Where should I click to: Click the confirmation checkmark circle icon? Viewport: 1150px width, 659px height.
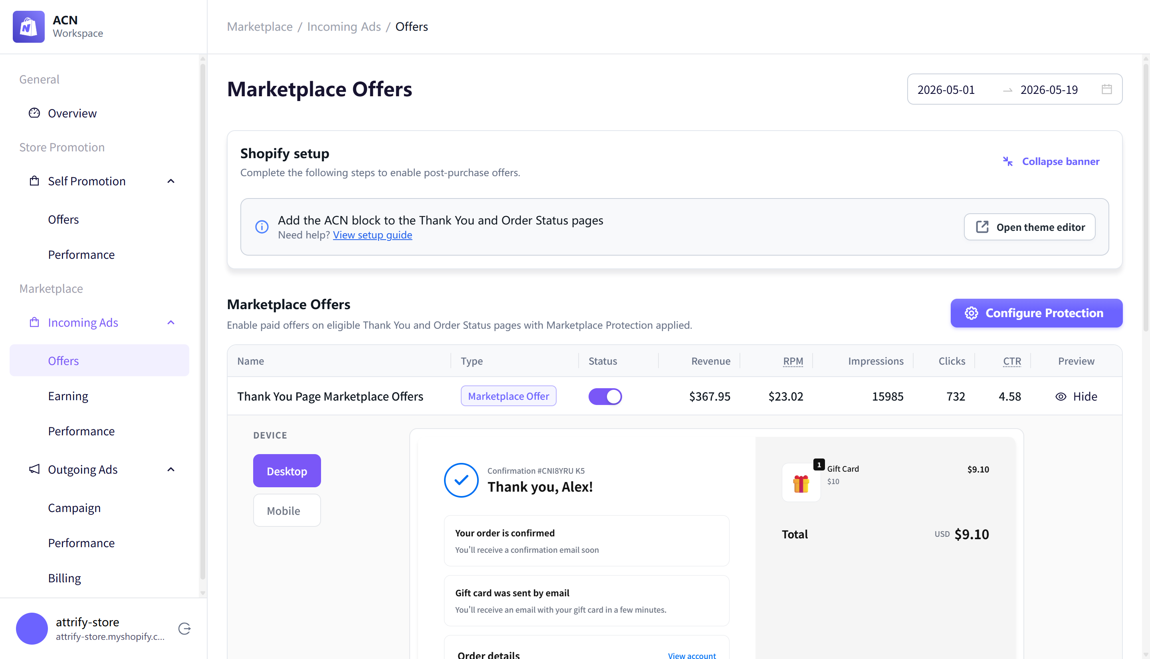pos(462,480)
